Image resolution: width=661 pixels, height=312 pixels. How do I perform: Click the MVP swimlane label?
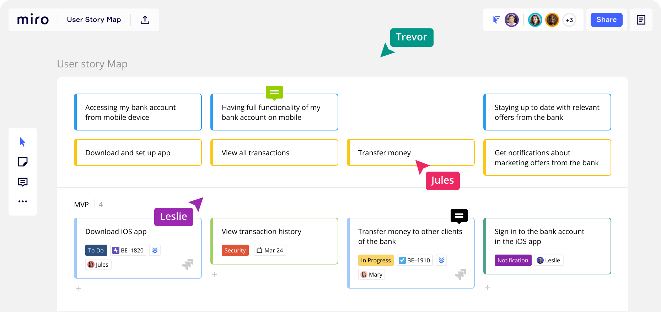point(81,205)
